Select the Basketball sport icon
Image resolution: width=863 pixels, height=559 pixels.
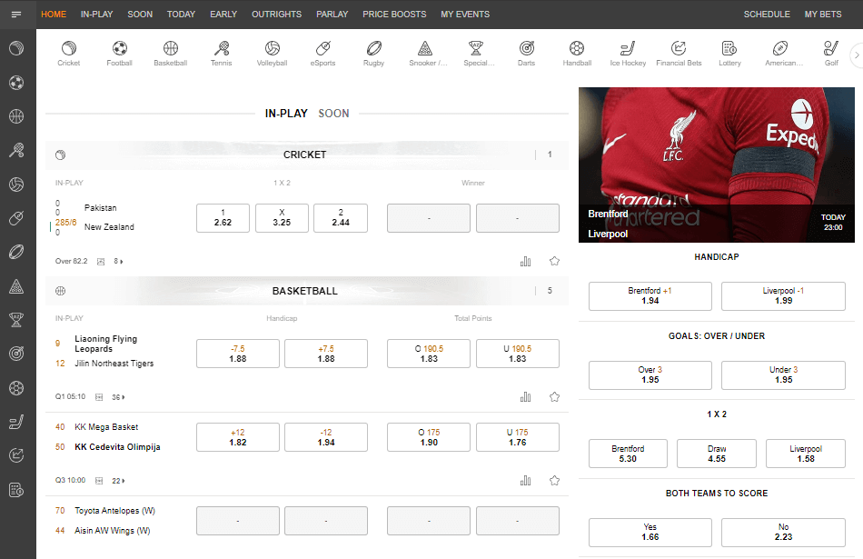tap(170, 48)
